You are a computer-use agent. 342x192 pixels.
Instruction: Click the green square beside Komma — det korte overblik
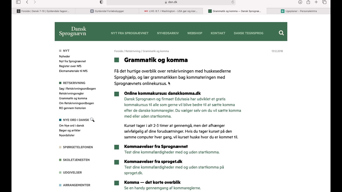click(116, 183)
